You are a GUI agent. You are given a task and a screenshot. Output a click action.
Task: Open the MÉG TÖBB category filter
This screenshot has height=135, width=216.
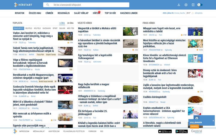[x=70, y=28]
